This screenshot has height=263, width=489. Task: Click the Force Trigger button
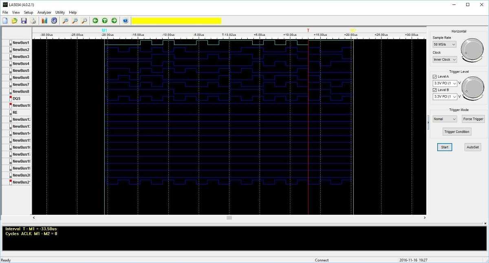pyautogui.click(x=473, y=119)
